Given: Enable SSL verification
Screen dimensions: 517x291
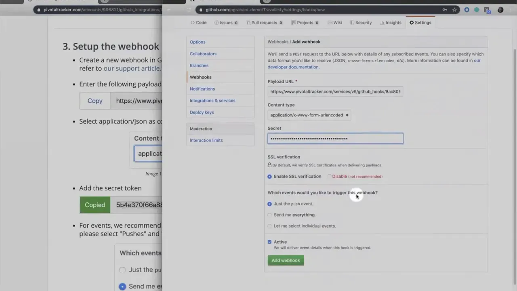Looking at the screenshot, I should (269, 176).
